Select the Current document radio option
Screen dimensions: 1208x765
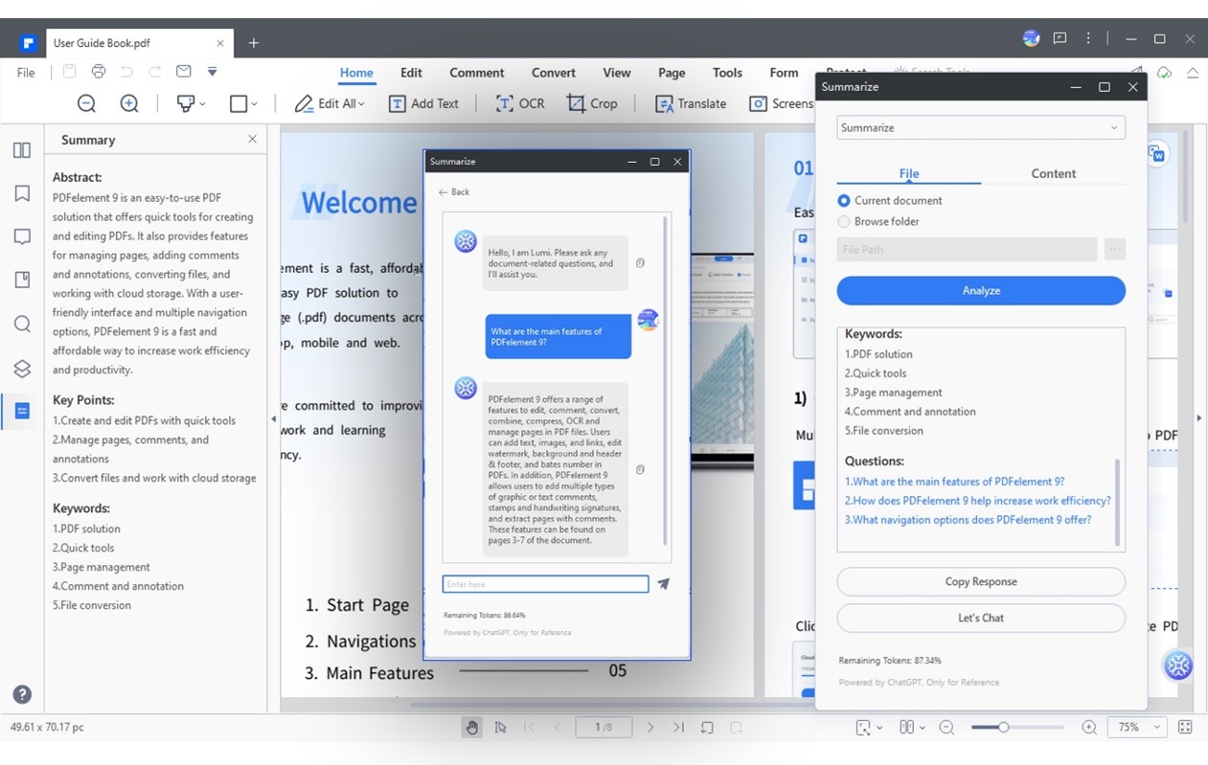point(844,201)
